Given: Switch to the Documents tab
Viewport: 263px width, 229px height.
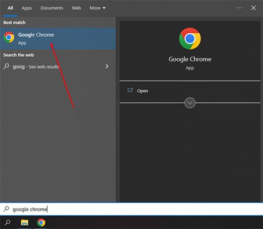Looking at the screenshot, I should (52, 8).
